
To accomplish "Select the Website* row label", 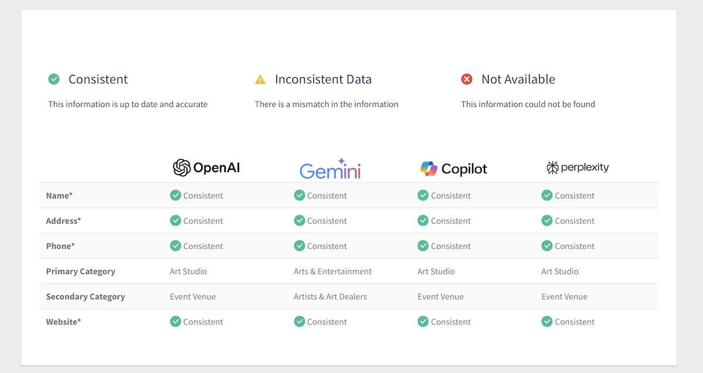I will tap(63, 322).
